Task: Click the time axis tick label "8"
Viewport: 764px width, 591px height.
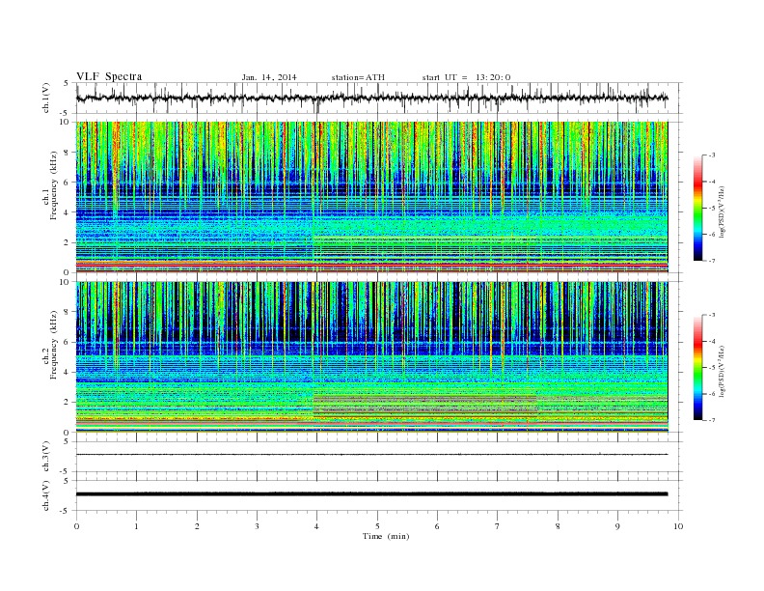Action: pos(558,526)
